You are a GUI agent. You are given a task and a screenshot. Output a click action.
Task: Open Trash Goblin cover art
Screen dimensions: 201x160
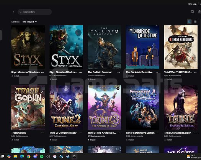click(28, 107)
